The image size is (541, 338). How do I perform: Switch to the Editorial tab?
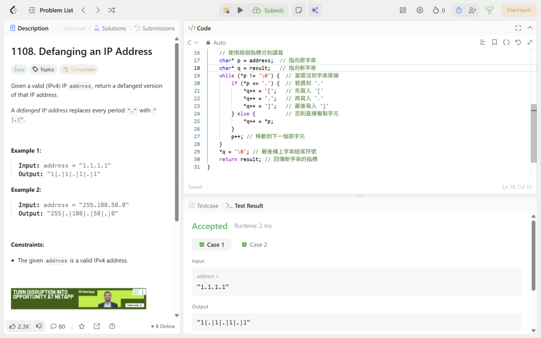(x=70, y=29)
